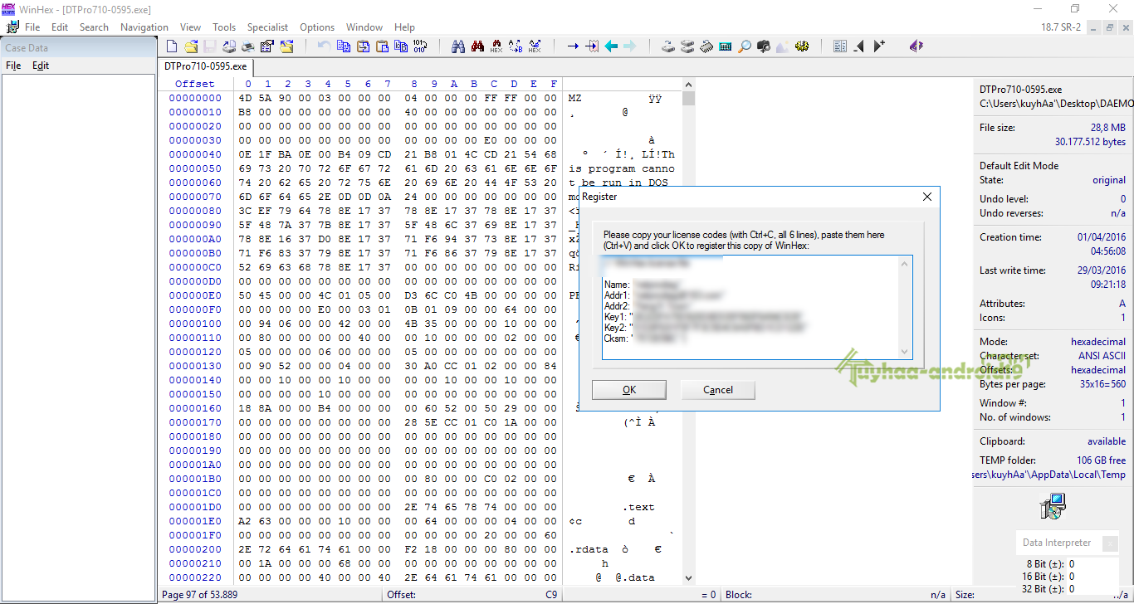Open the Specialist menu
This screenshot has width=1134, height=604.
(x=267, y=27)
